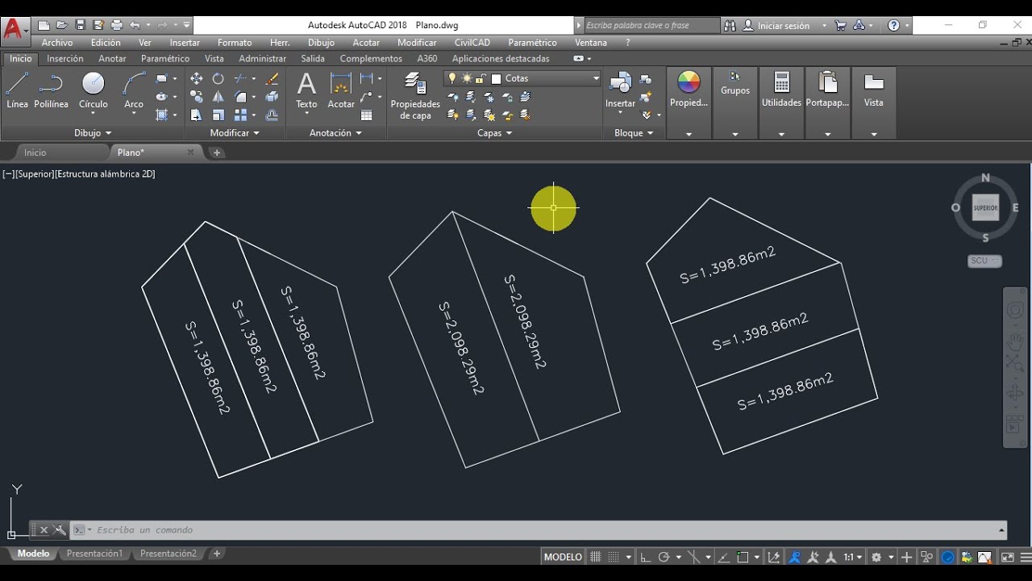Click the search keyword box in title bar
Image resolution: width=1032 pixels, height=581 pixels.
651,26
